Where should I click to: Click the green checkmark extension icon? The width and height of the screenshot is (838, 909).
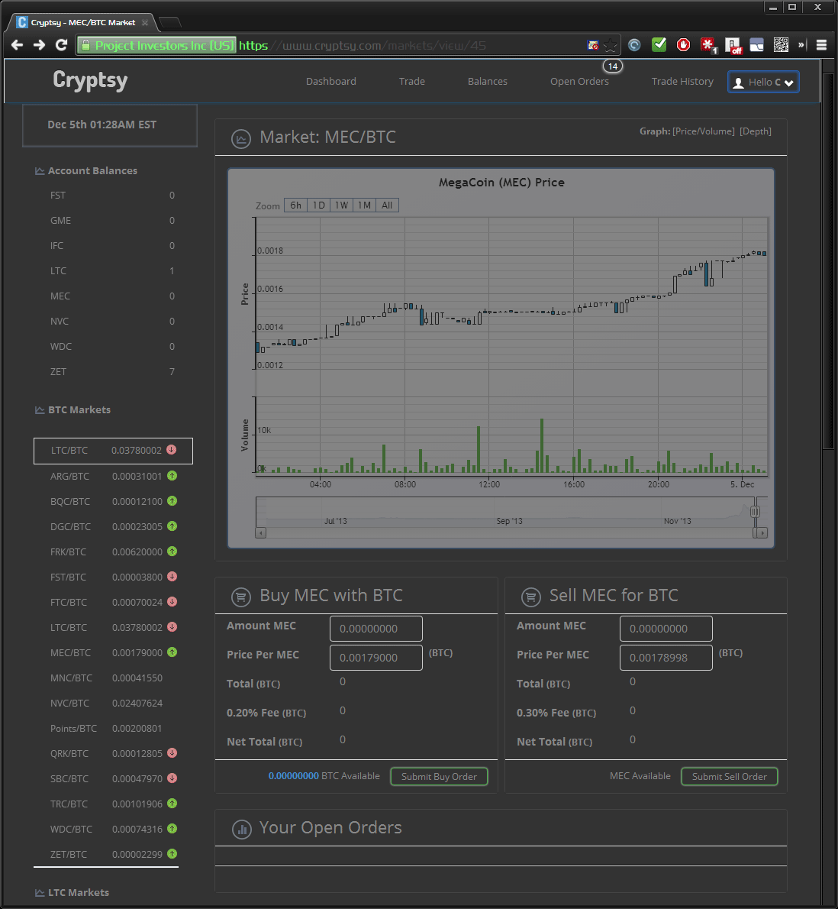pos(659,44)
